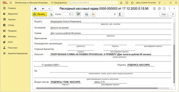The image size is (179, 92).
Task: Click the Администрирование gear icon
Action: click(4, 53)
